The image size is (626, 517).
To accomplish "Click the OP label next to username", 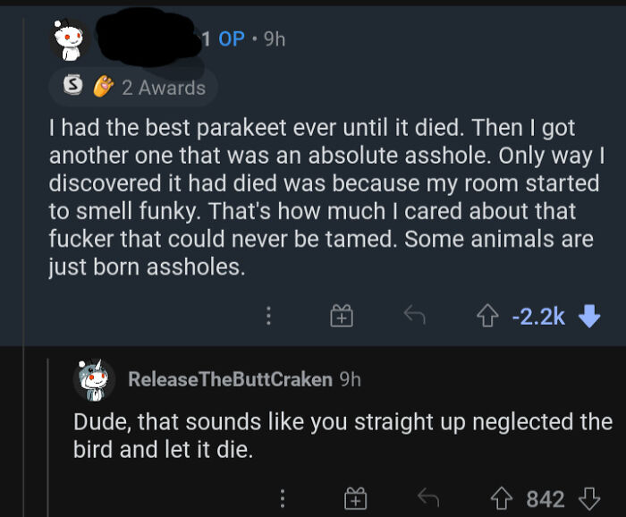I will [232, 39].
